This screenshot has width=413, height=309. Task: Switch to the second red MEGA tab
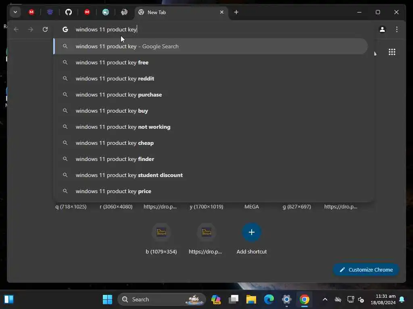87,12
